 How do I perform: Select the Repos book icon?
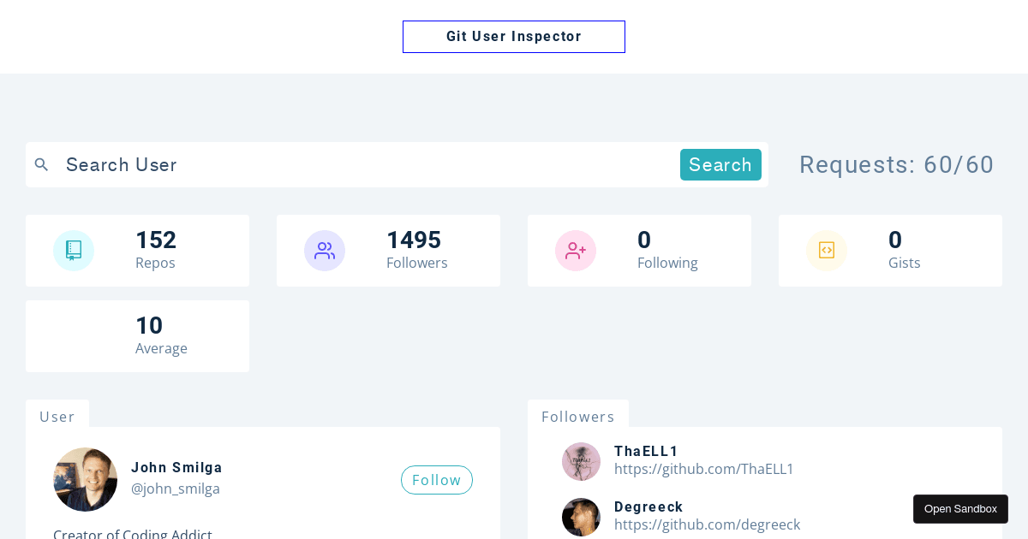pos(74,250)
